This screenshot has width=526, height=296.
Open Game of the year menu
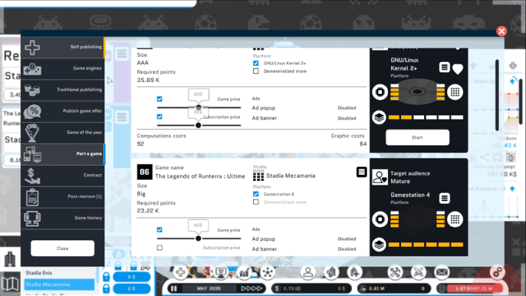62,133
